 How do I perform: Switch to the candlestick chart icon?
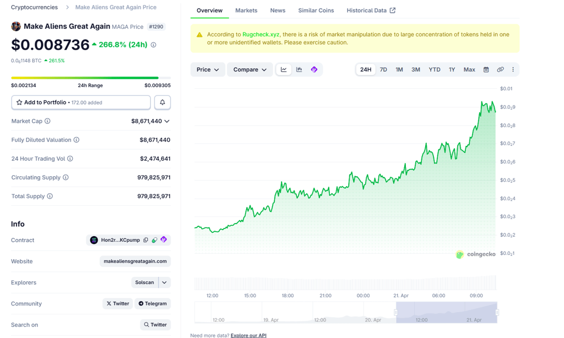click(299, 69)
